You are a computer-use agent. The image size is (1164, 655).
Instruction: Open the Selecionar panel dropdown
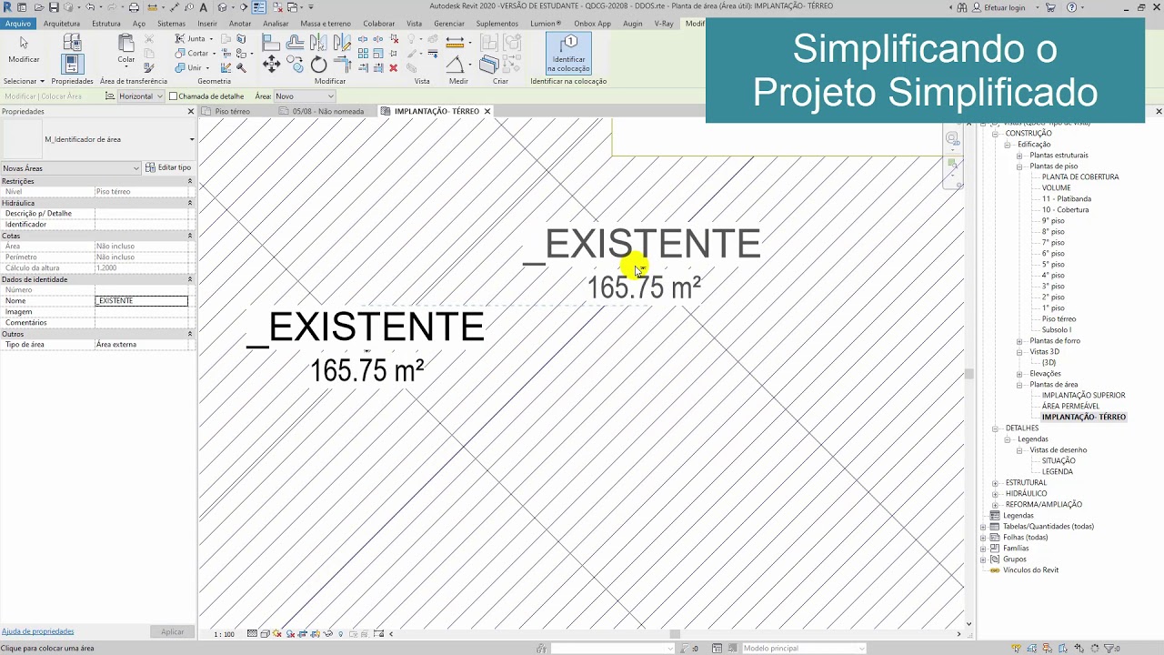point(24,81)
